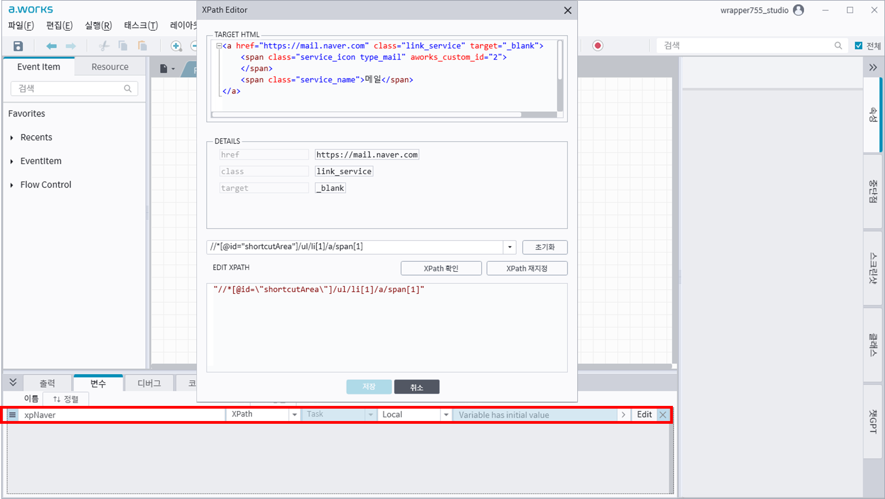
Task: Click the EDIT XPATH code text area
Action: (387, 327)
